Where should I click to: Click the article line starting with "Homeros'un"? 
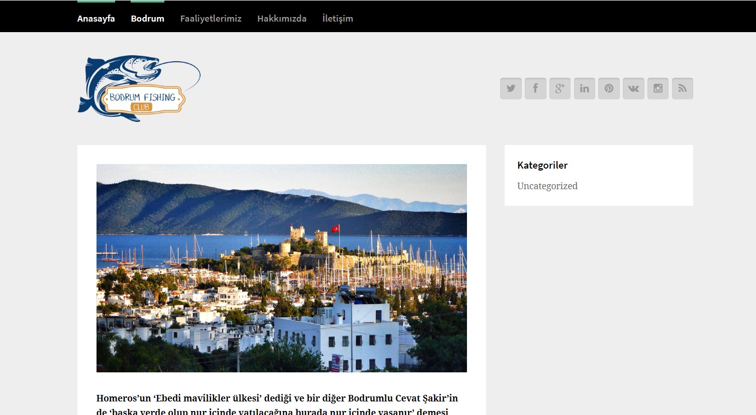(x=276, y=398)
